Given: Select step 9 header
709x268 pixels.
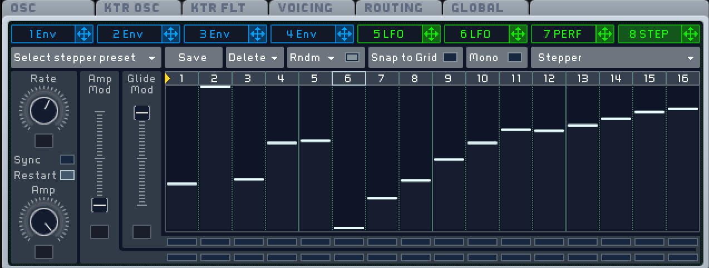Looking at the screenshot, I should coord(449,79).
